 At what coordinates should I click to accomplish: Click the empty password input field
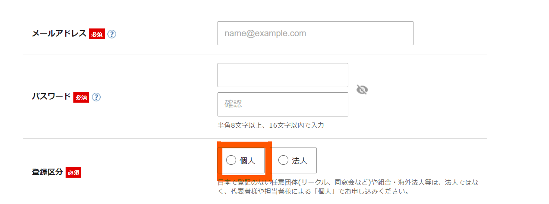point(283,75)
